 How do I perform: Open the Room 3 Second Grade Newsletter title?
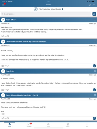click(x=22, y=95)
